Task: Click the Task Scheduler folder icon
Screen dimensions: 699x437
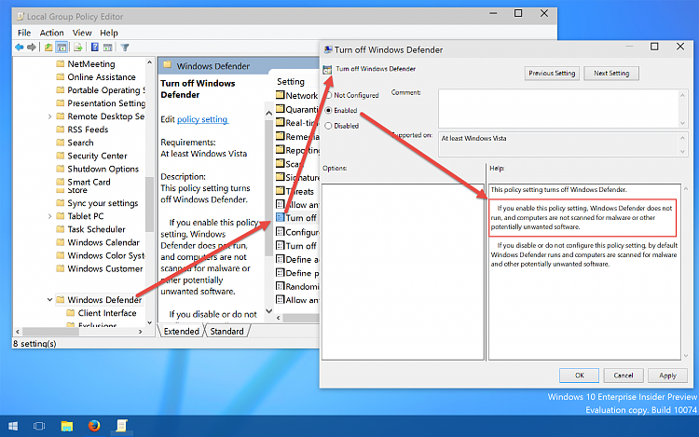Action: [61, 229]
